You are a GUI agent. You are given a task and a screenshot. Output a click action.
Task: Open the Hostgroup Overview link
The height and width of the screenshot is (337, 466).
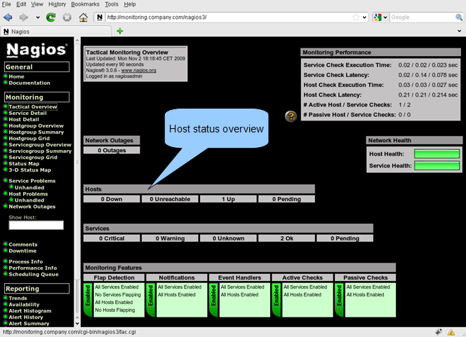click(x=36, y=126)
